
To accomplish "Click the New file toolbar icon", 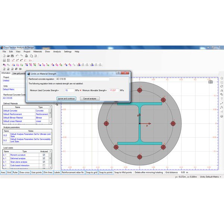I will (x=4, y=56).
